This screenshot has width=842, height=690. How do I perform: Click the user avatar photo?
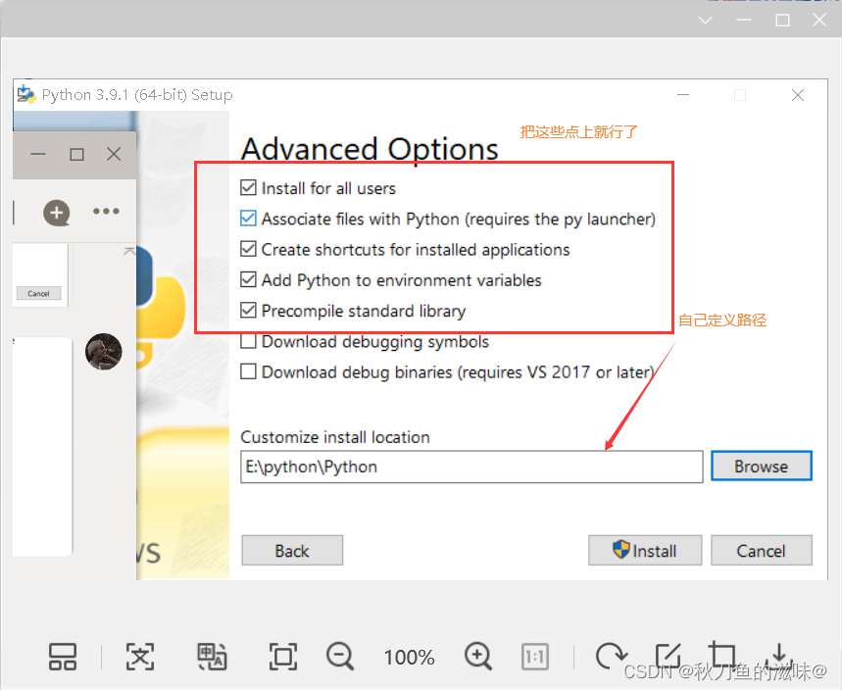coord(104,352)
